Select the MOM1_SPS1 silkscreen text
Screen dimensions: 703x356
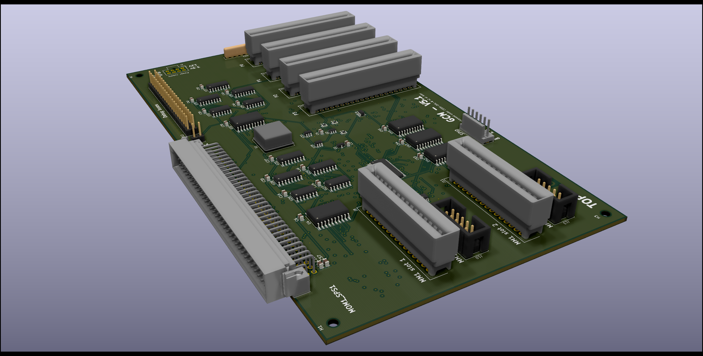coord(342,299)
